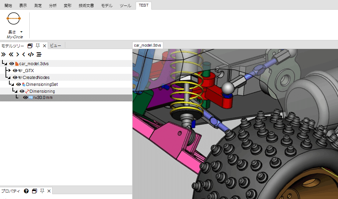Open the 変形 ribbon tab

[68, 6]
